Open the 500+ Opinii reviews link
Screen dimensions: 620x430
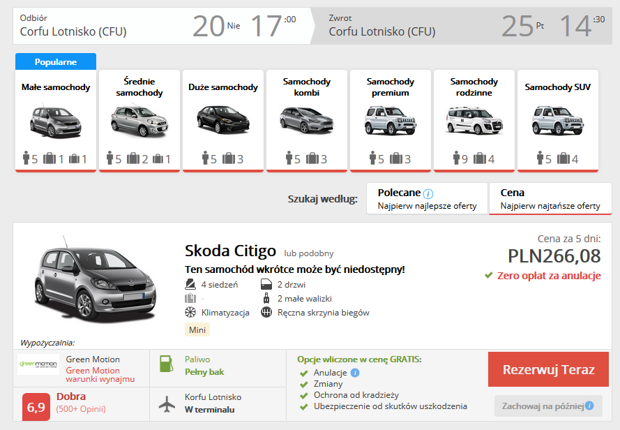81,409
